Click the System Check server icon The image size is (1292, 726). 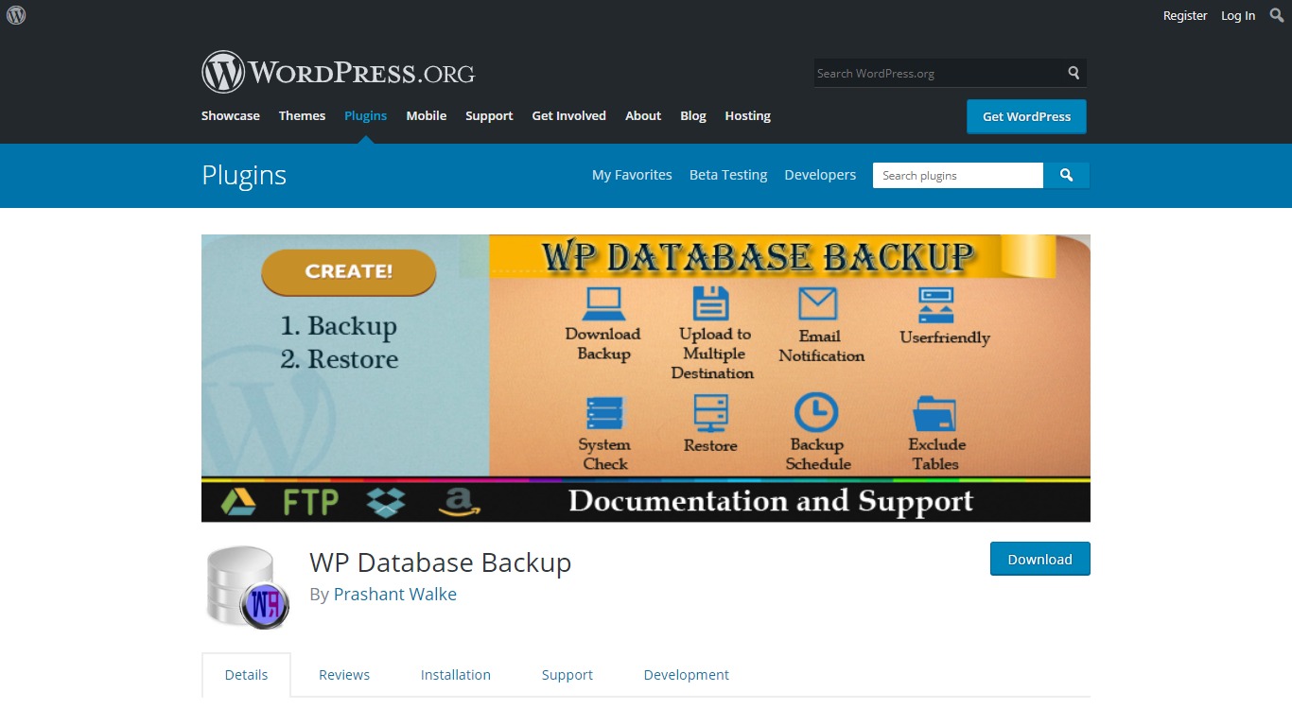tap(604, 413)
